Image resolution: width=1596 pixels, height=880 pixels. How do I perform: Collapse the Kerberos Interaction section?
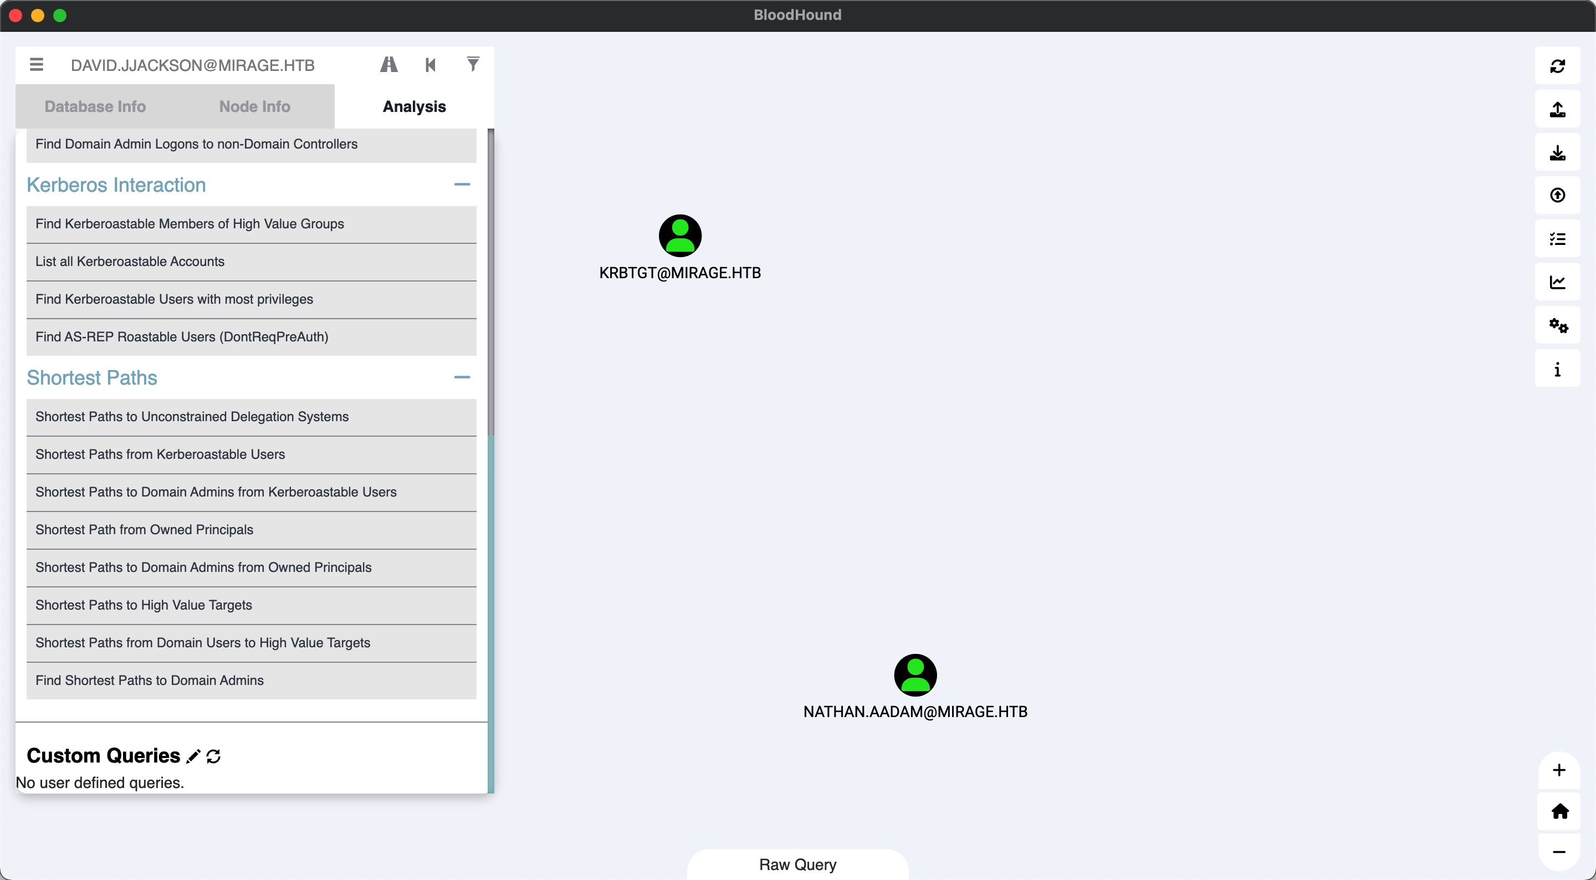(462, 185)
